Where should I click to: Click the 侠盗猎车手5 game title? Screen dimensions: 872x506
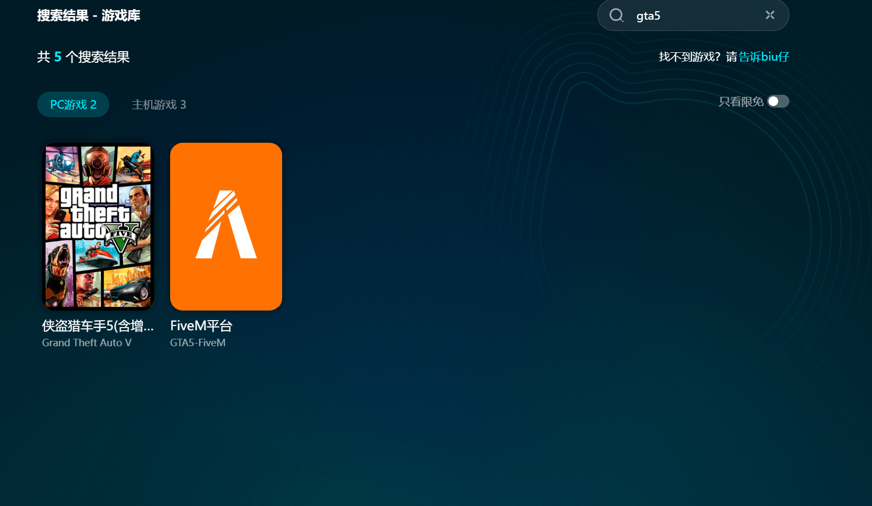(x=98, y=326)
